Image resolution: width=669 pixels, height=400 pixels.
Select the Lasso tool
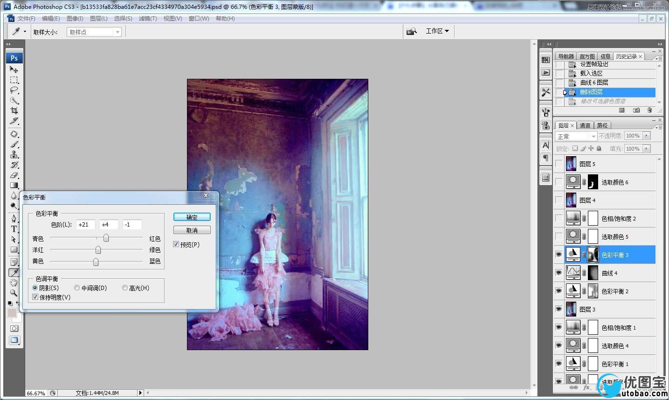[x=14, y=90]
